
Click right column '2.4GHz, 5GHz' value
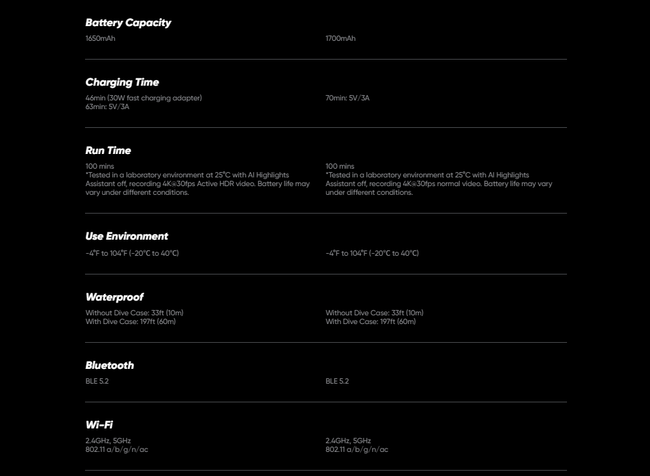click(348, 441)
